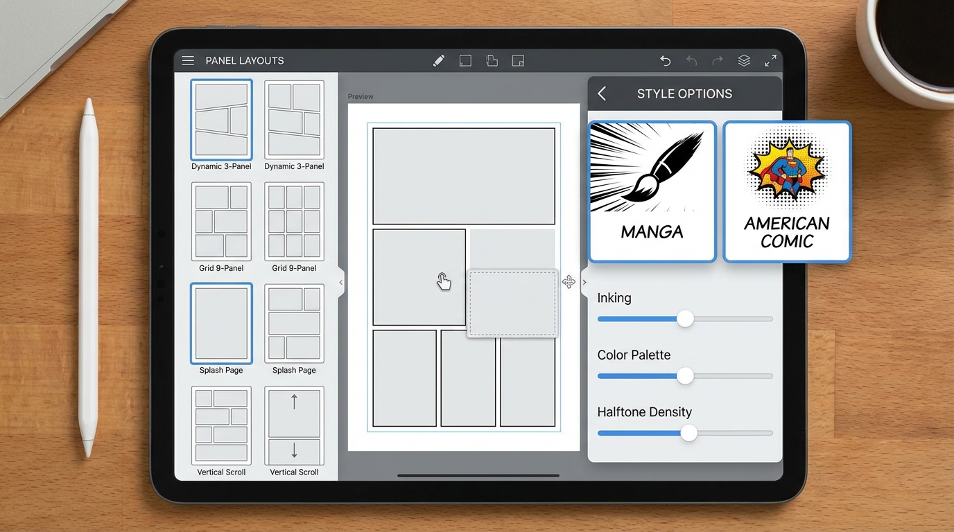Viewport: 954px width, 532px height.
Task: Pick the Vertical Scroll layout with arrows
Action: (x=294, y=426)
